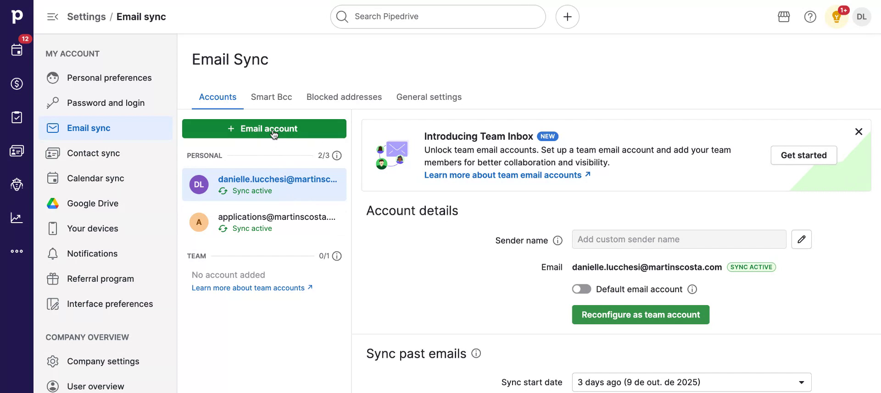Open the Deals icon in left rail
This screenshot has width=881, height=393.
click(x=17, y=84)
